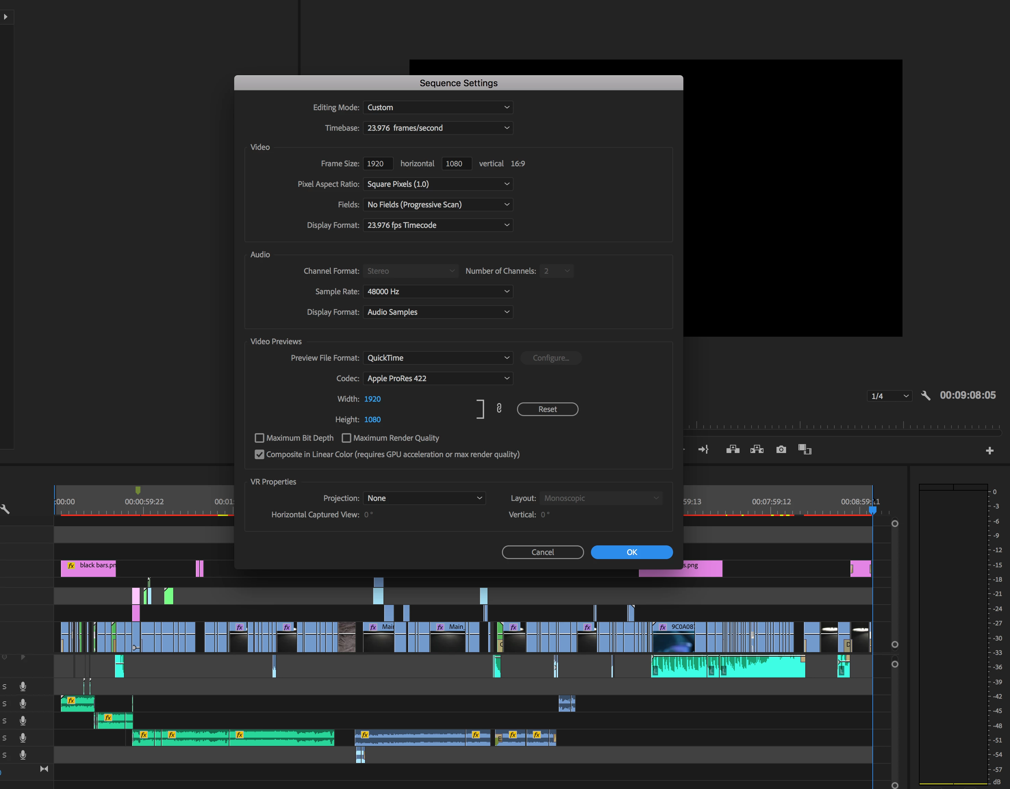Open Program Monitor wrench settings

pos(925,396)
